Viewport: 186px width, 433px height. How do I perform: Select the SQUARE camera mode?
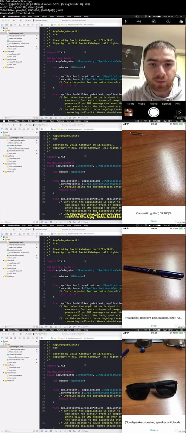click(167, 104)
